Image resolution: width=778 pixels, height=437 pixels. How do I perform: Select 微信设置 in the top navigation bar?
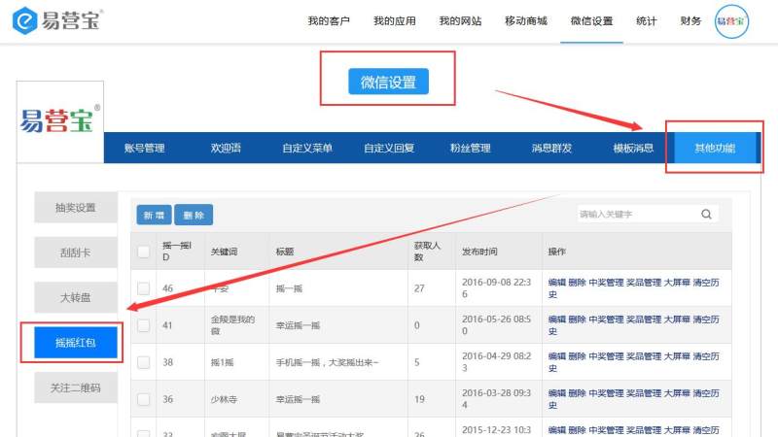591,20
